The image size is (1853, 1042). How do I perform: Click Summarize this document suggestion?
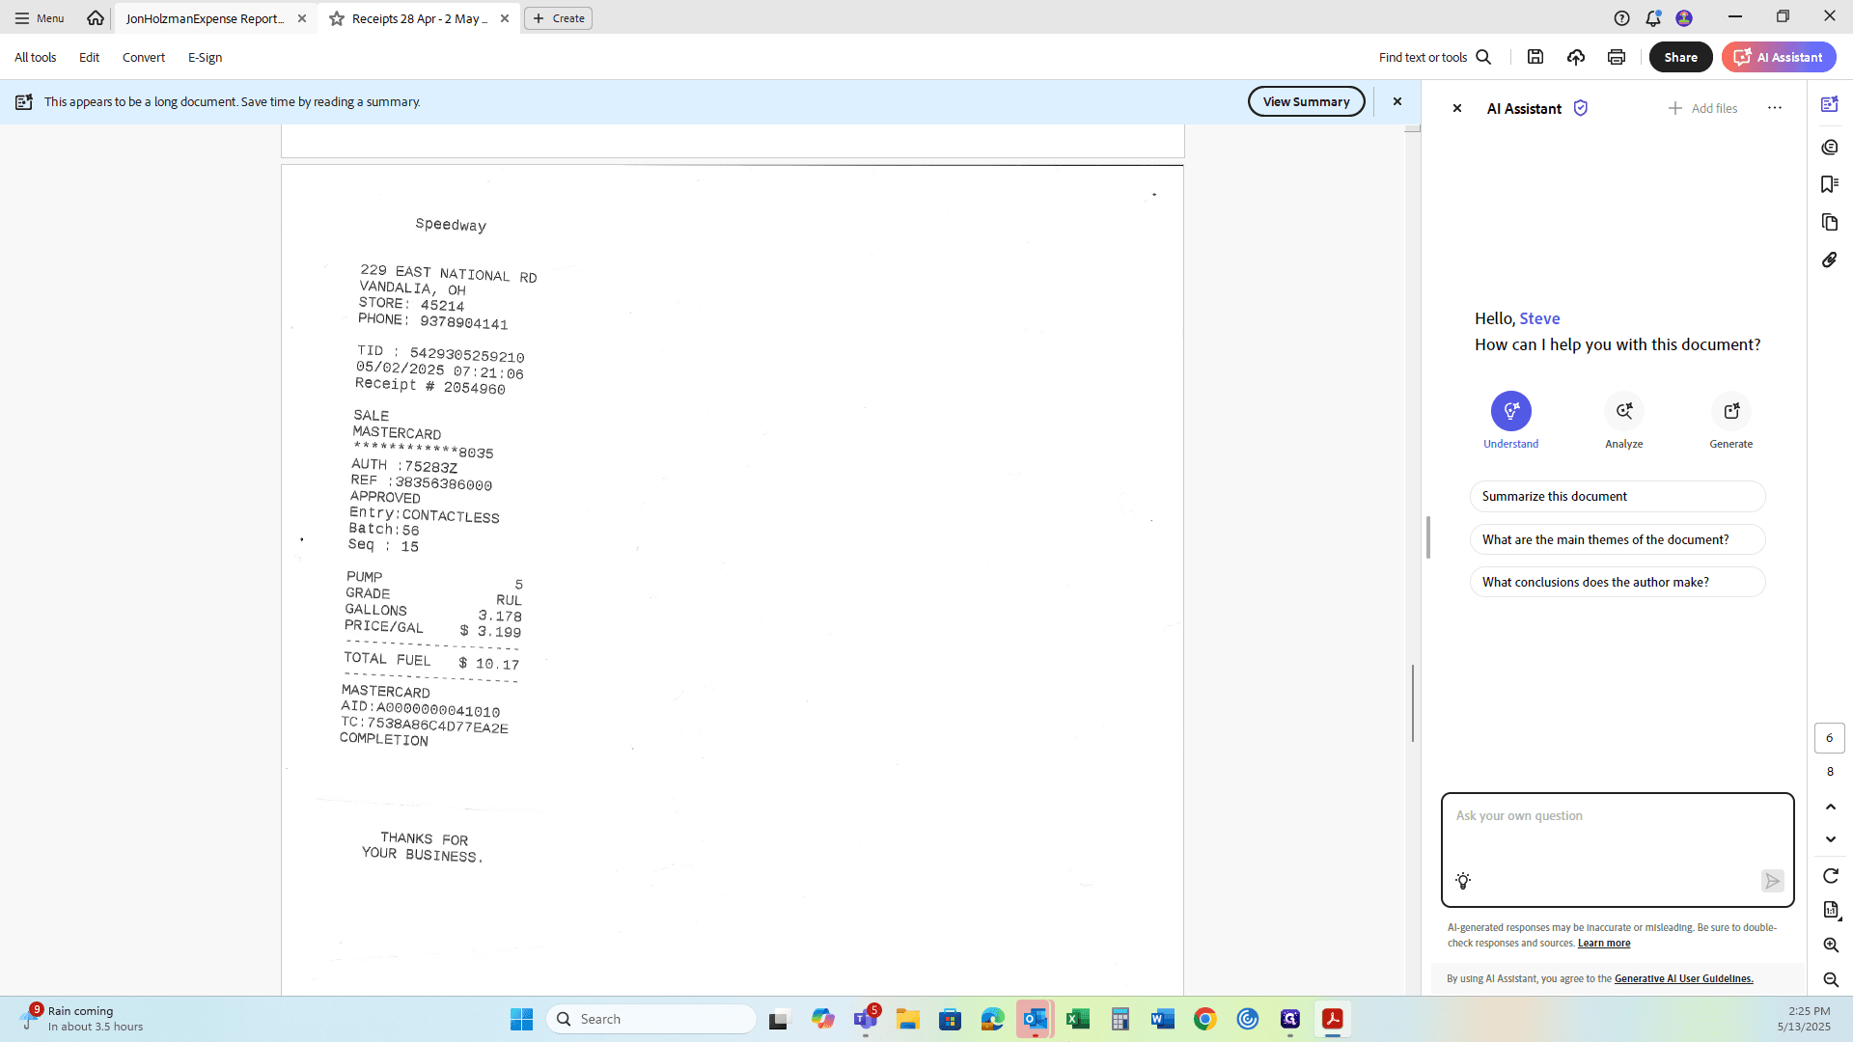click(x=1618, y=497)
